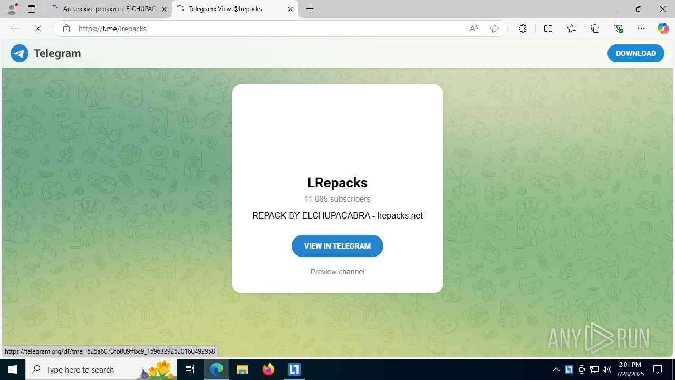Click the REPACK BY ELCHUPACABRA description text

tap(337, 215)
